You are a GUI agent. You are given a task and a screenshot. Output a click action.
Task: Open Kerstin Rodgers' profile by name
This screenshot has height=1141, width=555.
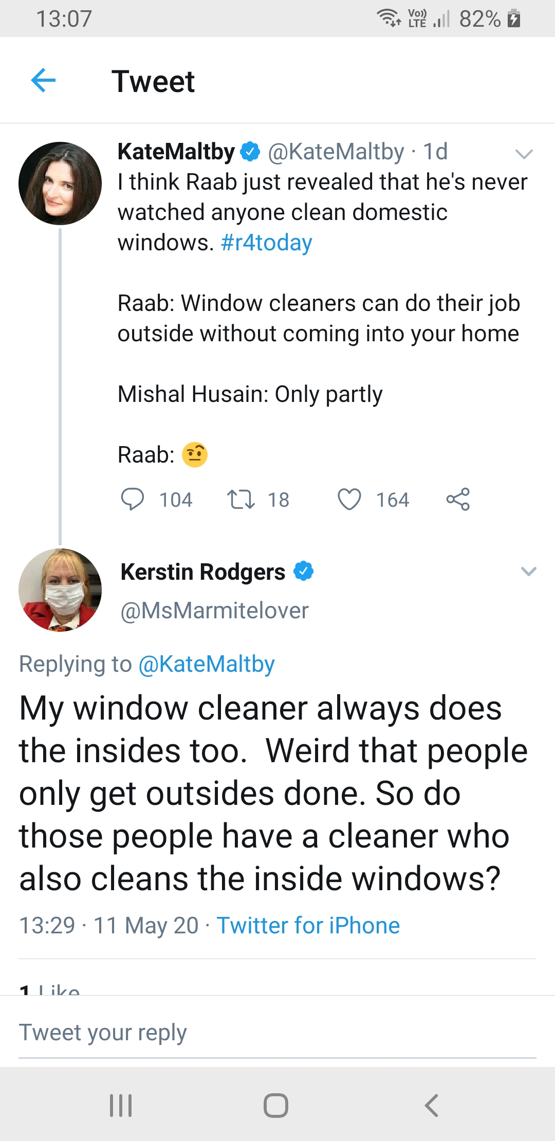(202, 572)
